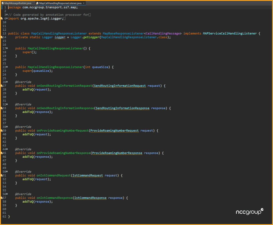Click warning marker at line 39
273x225 pixels.
[2, 130]
